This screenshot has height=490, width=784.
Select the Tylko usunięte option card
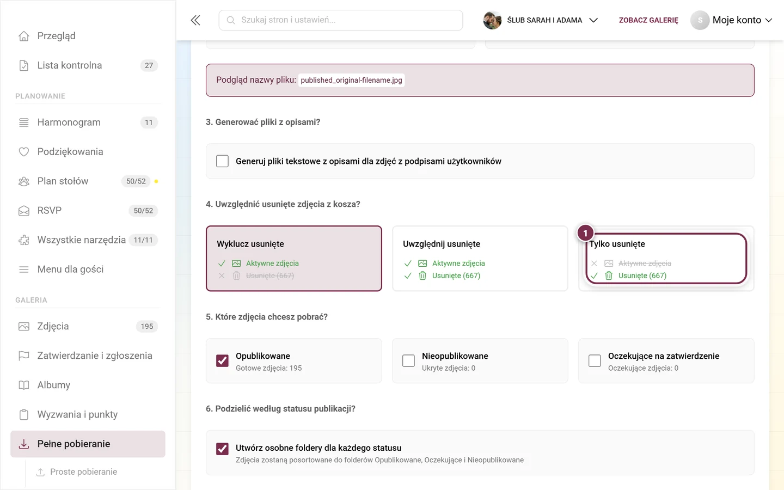point(666,259)
